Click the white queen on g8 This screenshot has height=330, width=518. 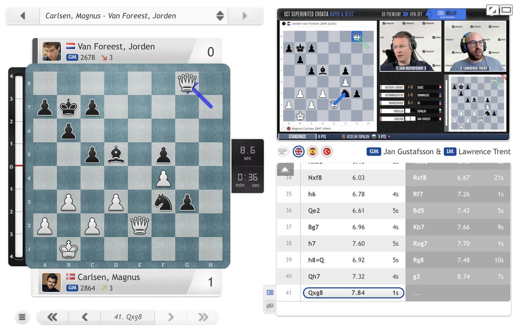tap(187, 83)
